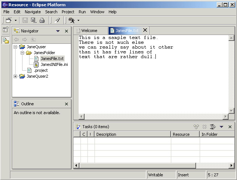Click the Save As toolbar icon

pyautogui.click(x=34, y=20)
